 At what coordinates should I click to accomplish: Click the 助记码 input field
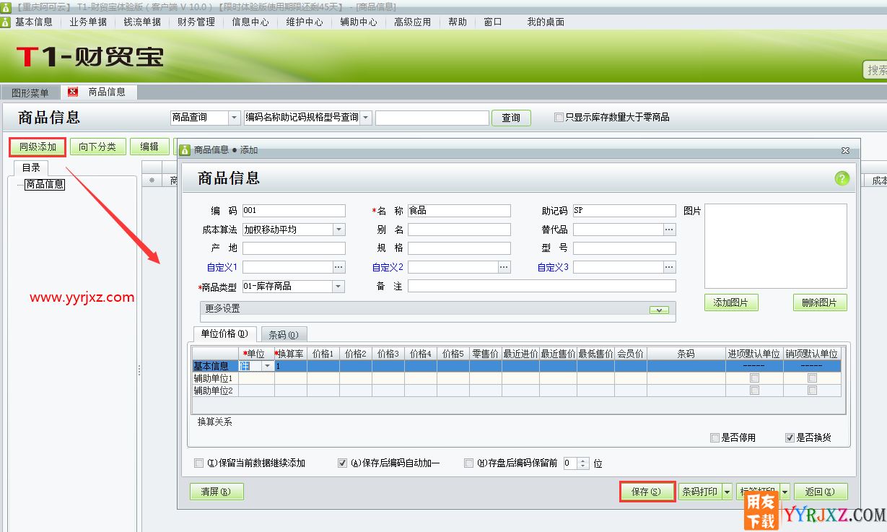point(624,211)
